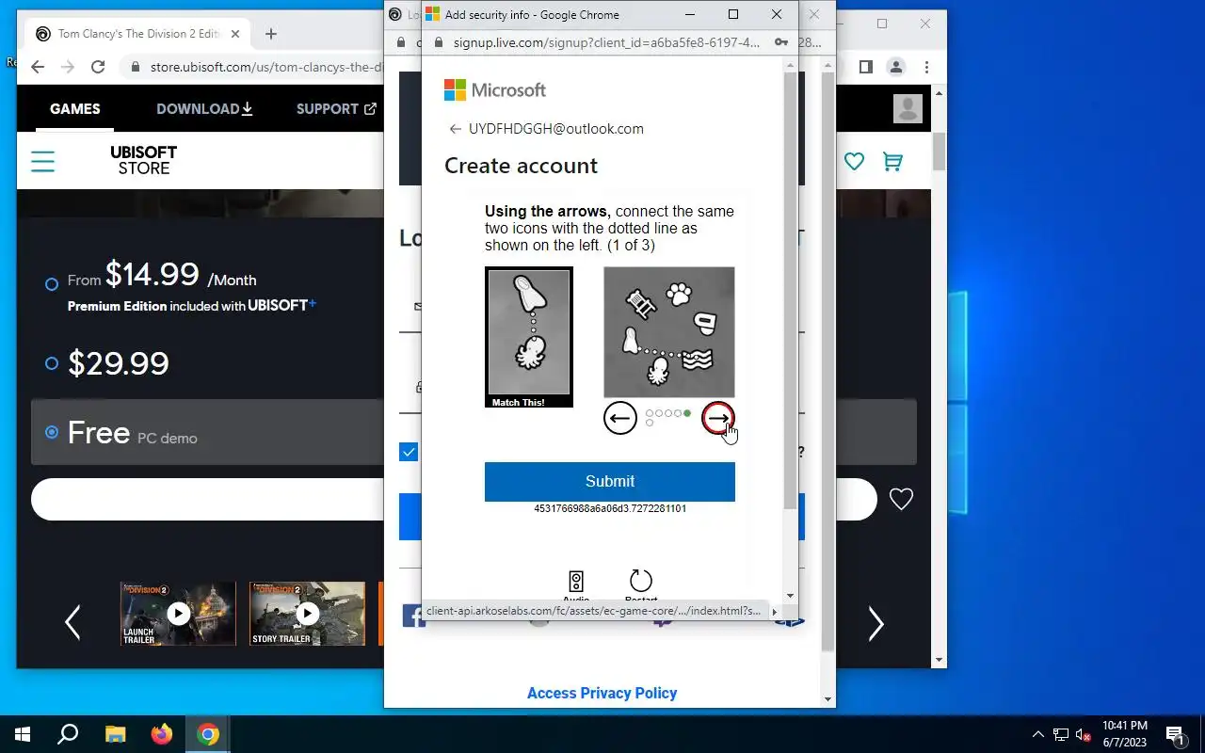This screenshot has width=1205, height=753.
Task: Show hidden system tray icons
Action: 1038,734
